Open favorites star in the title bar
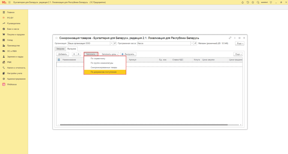The width and height of the screenshot is (288, 154). 253,2
